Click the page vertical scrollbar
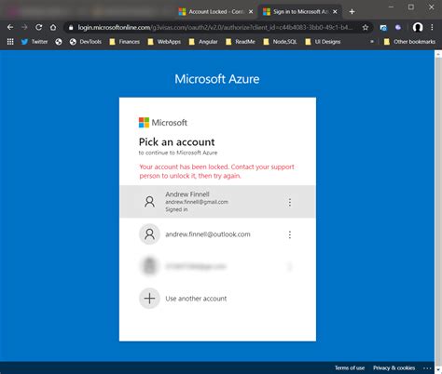The height and width of the screenshot is (374, 442). click(x=438, y=212)
